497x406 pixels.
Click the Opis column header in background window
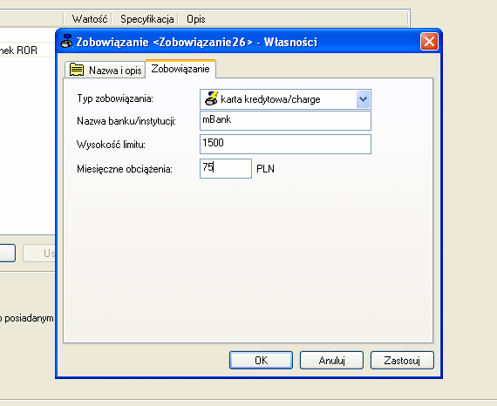[x=196, y=19]
